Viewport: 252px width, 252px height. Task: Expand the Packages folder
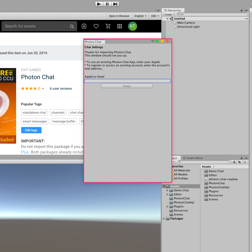point(164,218)
